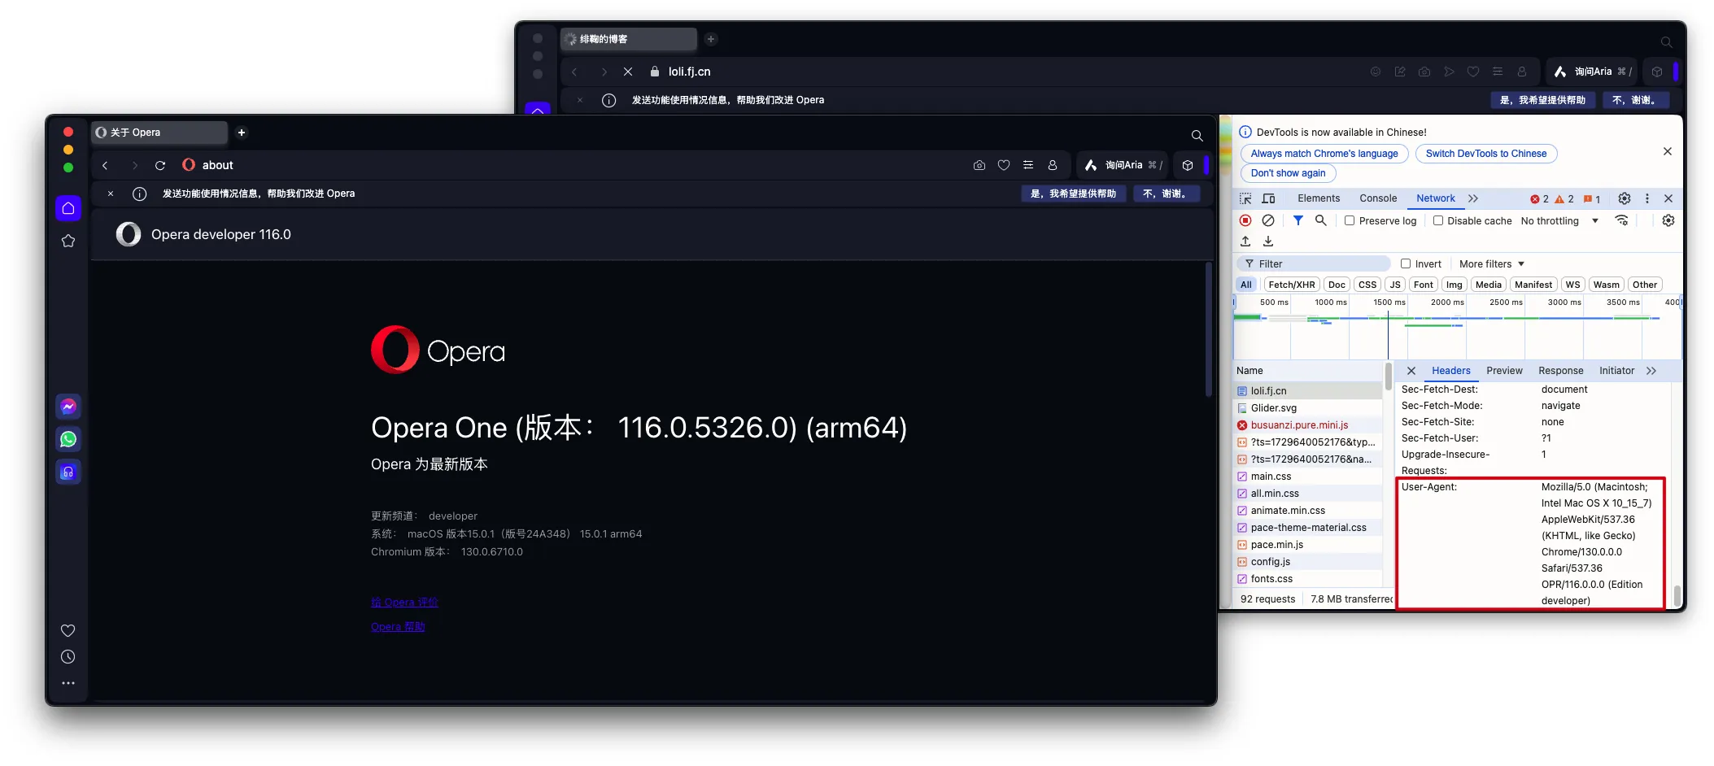Open extensions cube icon in front window

pos(1188,165)
